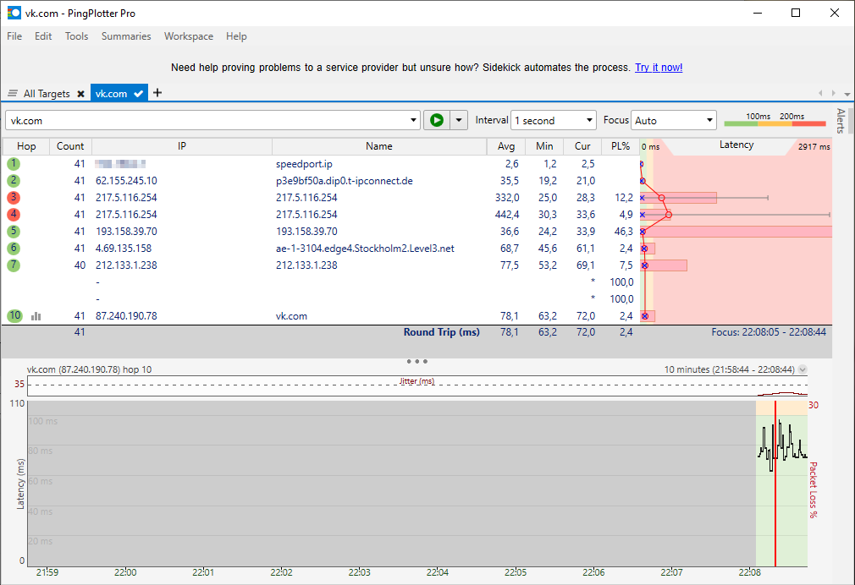Open the Summaries menu
855x585 pixels.
pyautogui.click(x=126, y=36)
